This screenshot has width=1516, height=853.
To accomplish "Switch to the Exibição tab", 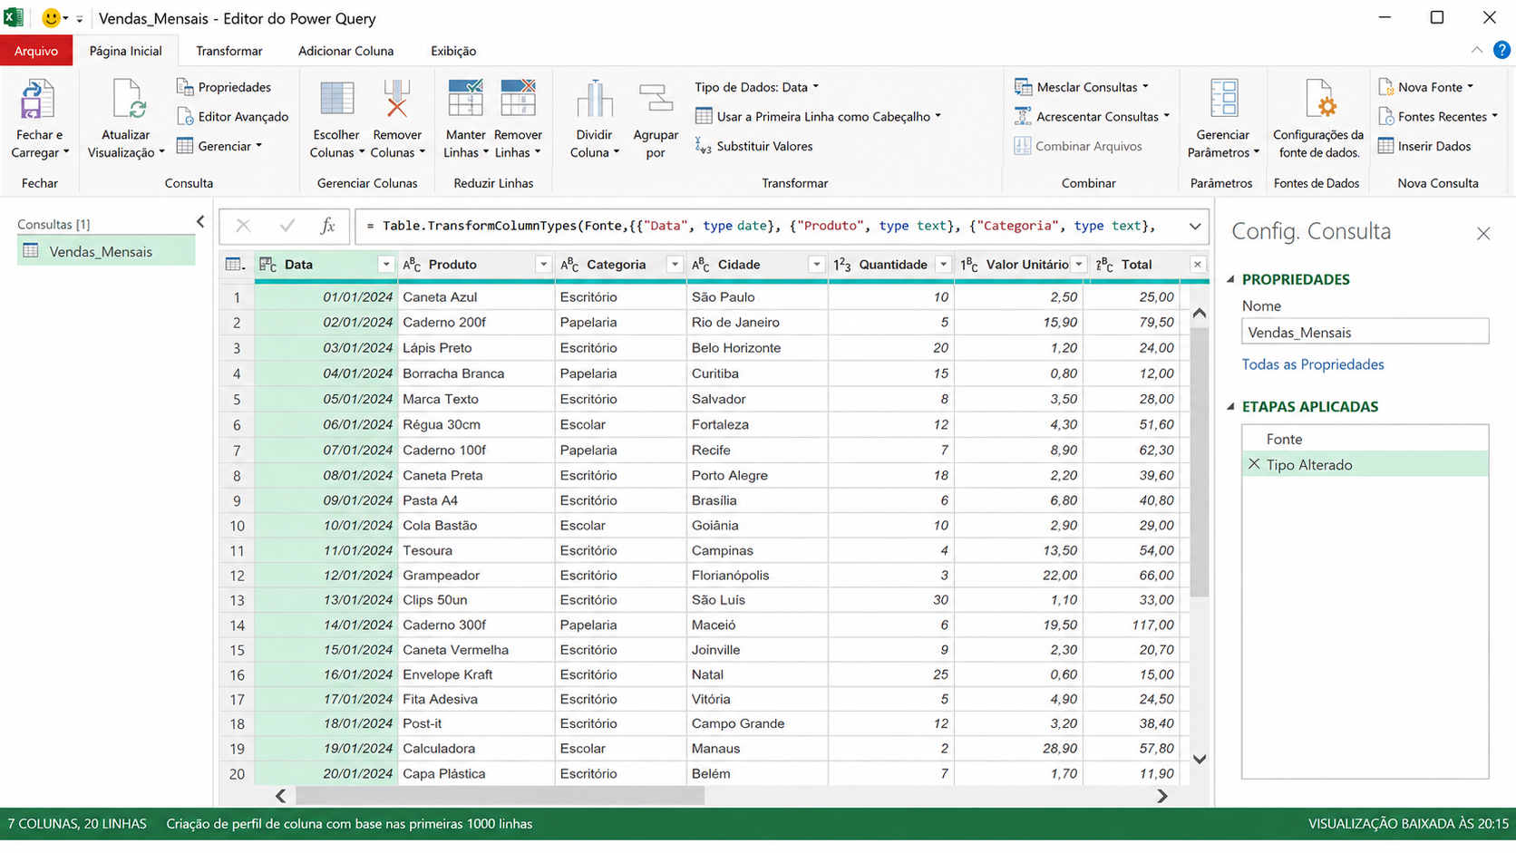I will (x=453, y=51).
